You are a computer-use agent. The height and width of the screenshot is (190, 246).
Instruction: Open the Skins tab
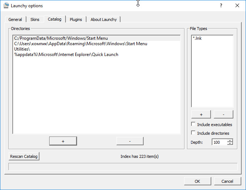click(35, 20)
